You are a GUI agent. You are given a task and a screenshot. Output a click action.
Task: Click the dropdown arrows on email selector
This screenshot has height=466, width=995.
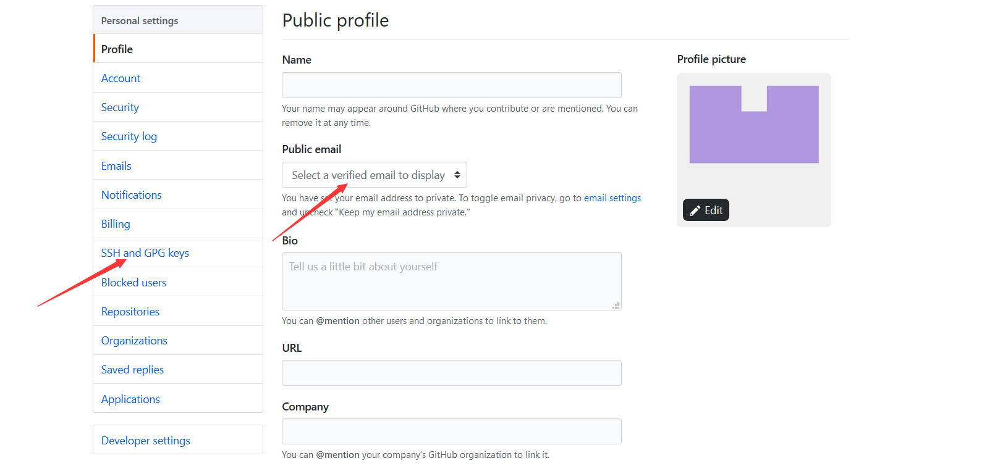click(x=457, y=175)
